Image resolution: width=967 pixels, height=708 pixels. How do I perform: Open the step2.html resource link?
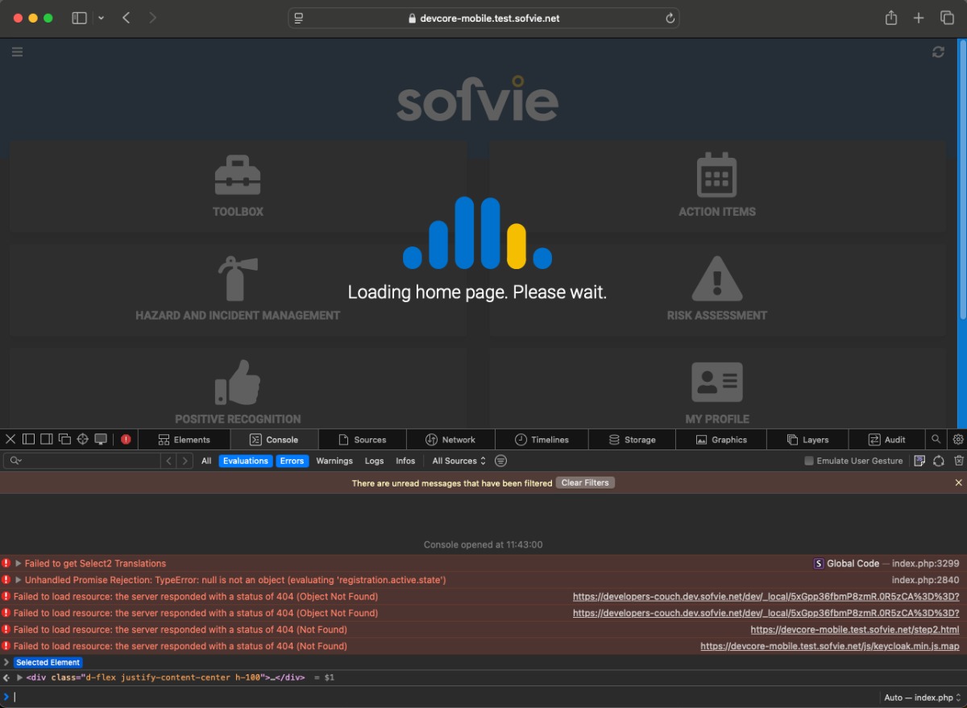[x=855, y=630]
